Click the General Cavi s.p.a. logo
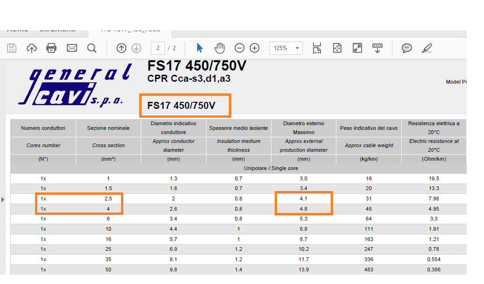This screenshot has height=284, width=484. tap(75, 85)
